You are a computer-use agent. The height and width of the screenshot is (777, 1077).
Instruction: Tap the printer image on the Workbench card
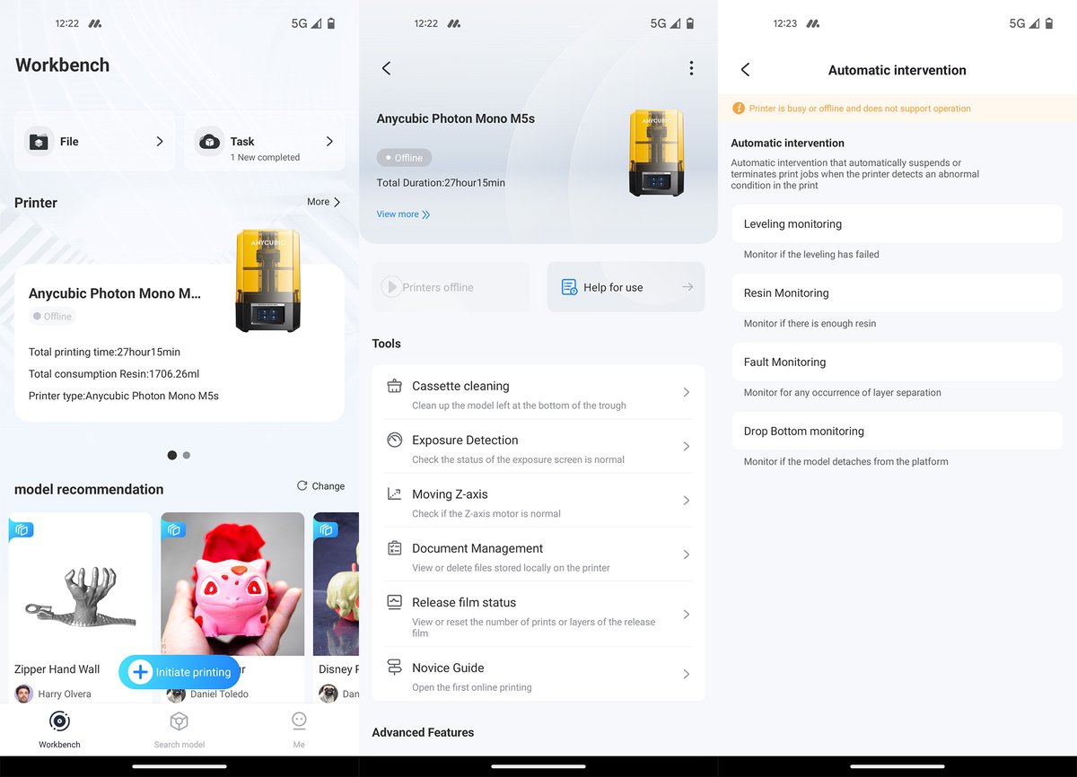point(268,281)
